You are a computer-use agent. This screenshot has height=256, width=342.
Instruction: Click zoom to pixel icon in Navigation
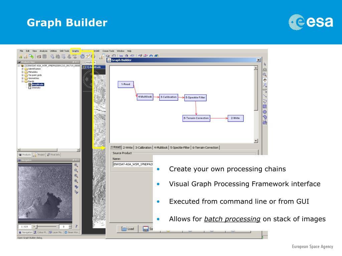tap(76, 176)
